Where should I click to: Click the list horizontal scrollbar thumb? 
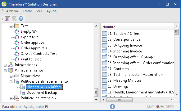pos(120,100)
